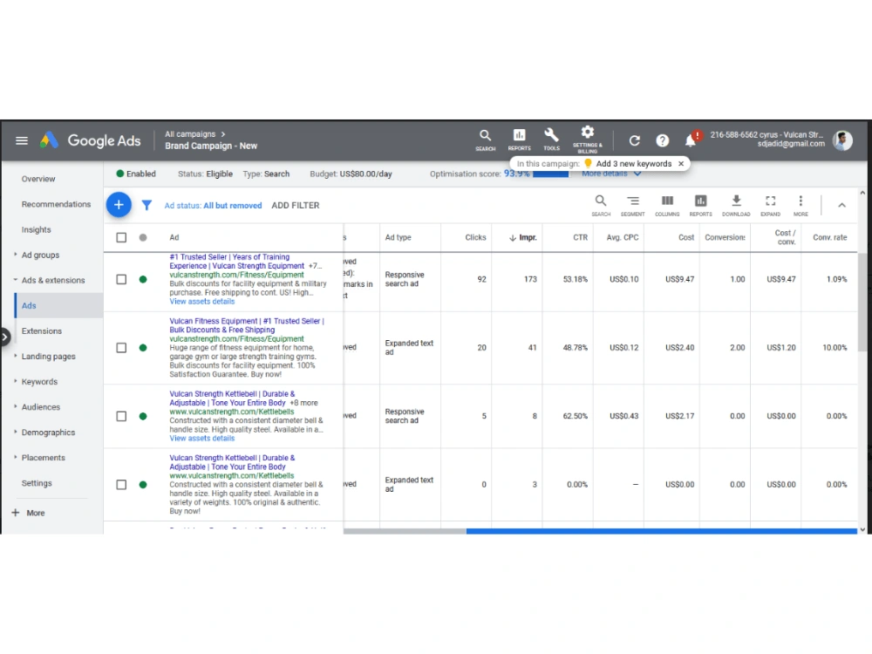Viewport: 872px width, 654px height.
Task: Expand the Placements sidebar section
Action: [16, 457]
